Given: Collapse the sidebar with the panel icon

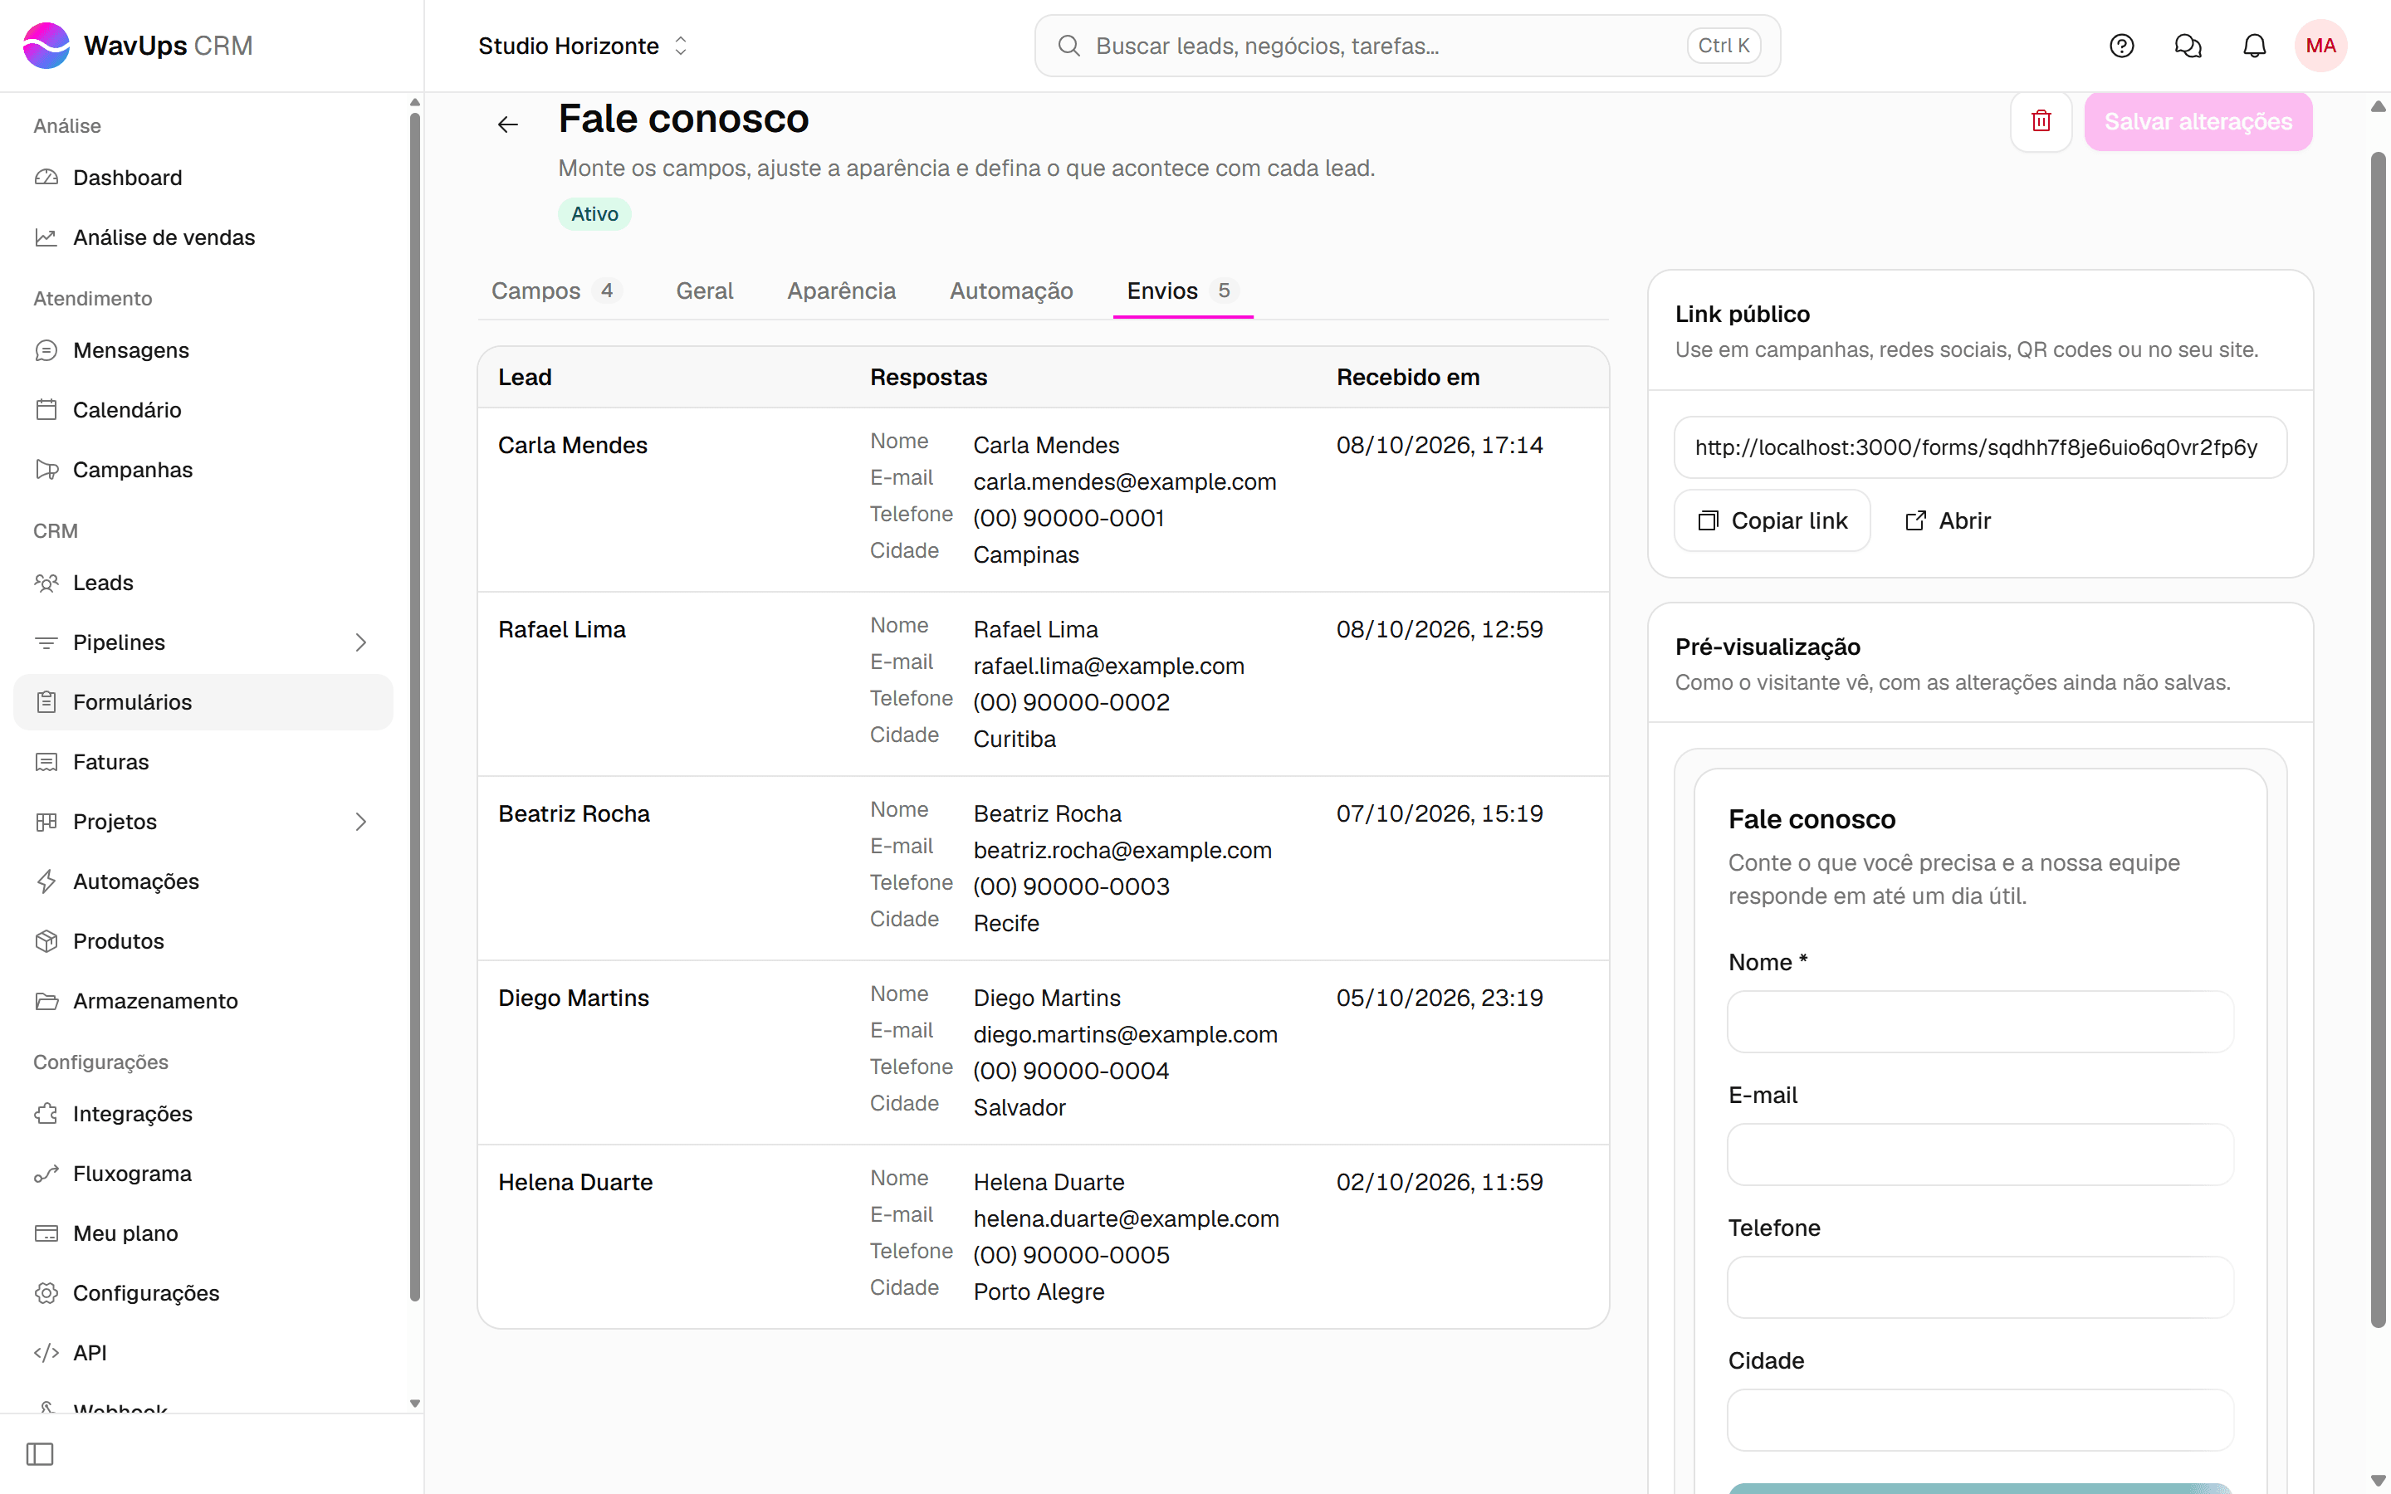Looking at the screenshot, I should (x=40, y=1453).
